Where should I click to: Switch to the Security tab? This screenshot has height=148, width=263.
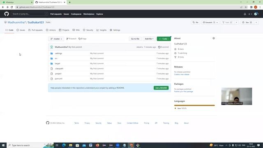click(88, 30)
